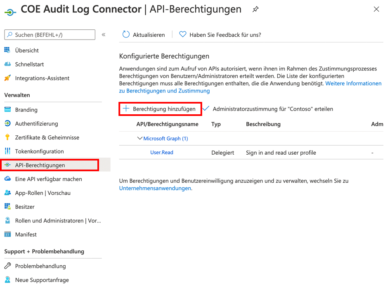Click the pin icon next to the page title
Viewport: 390px width, 302px height.
point(255,9)
